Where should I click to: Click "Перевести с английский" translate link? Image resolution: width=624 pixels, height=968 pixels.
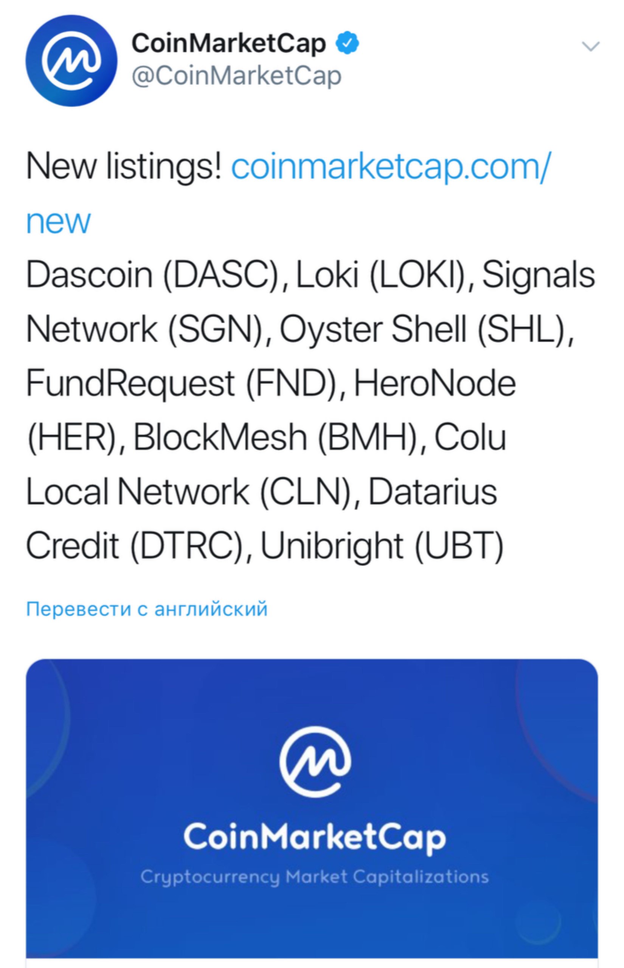(147, 609)
